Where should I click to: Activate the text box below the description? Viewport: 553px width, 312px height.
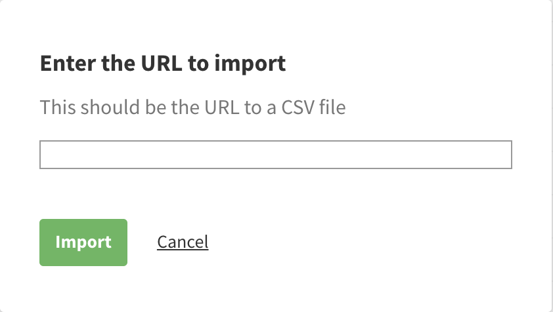[275, 155]
